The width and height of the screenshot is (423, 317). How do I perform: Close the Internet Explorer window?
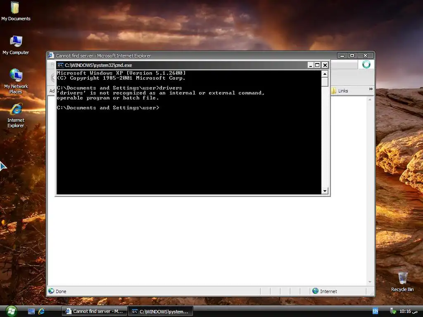(365, 56)
